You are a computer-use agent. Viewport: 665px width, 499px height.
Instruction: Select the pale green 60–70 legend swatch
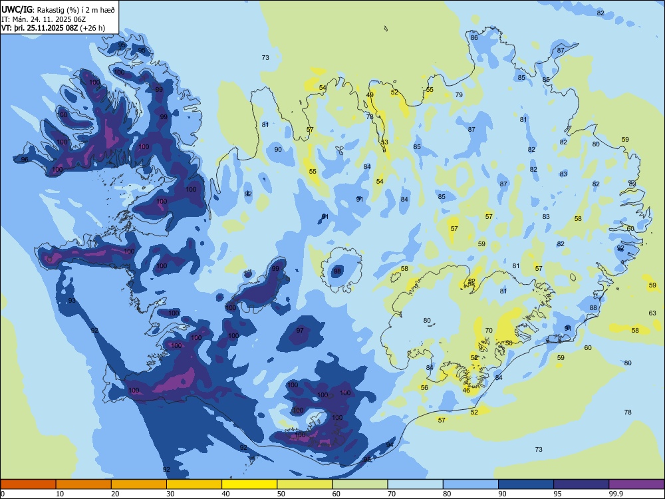pos(360,484)
